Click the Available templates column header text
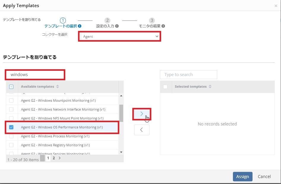 (x=37, y=87)
